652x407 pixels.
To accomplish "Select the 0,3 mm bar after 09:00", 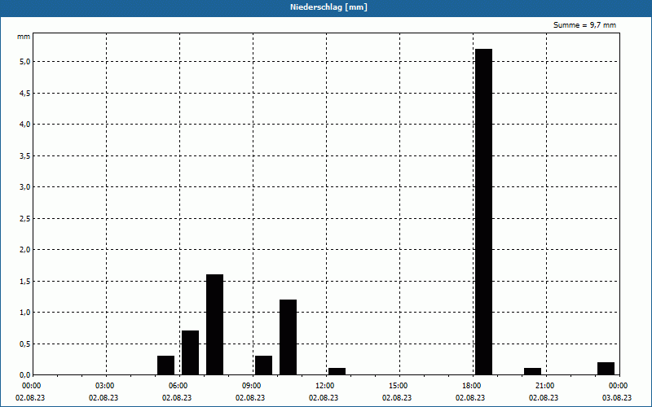I will [263, 365].
